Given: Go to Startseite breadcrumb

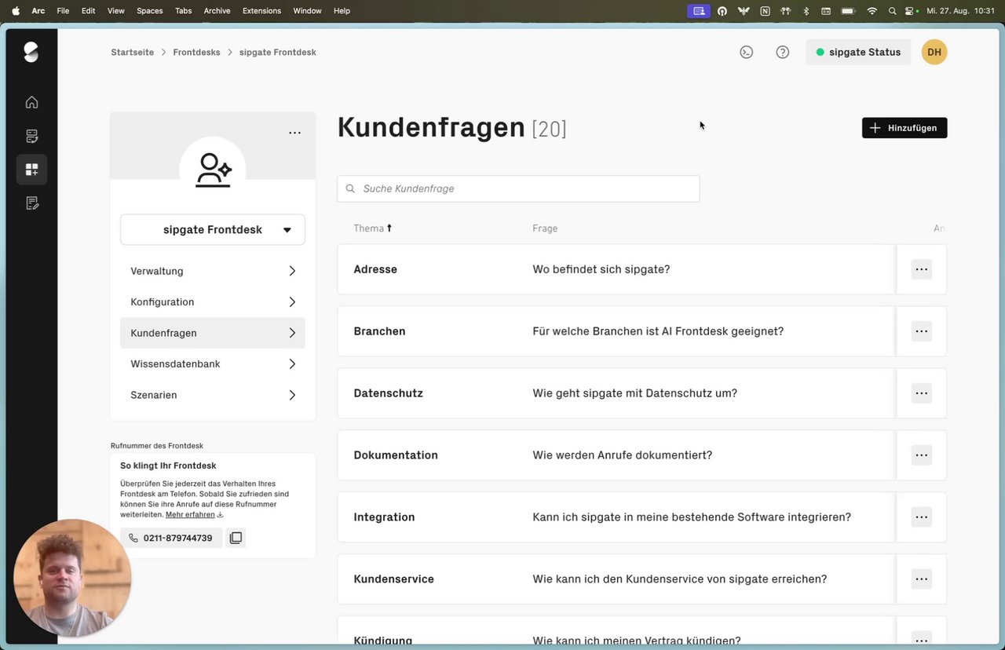Looking at the screenshot, I should tap(131, 53).
